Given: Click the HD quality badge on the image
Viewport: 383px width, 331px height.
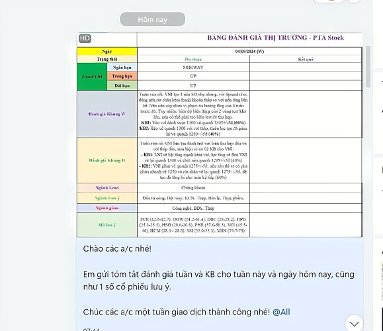Looking at the screenshot, I should tap(85, 38).
